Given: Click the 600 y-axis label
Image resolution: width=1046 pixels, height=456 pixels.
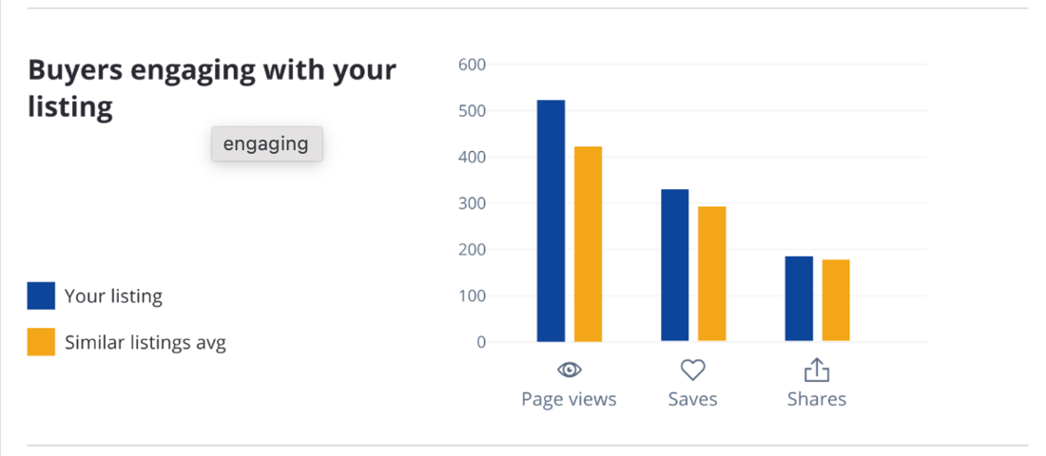Looking at the screenshot, I should (473, 65).
